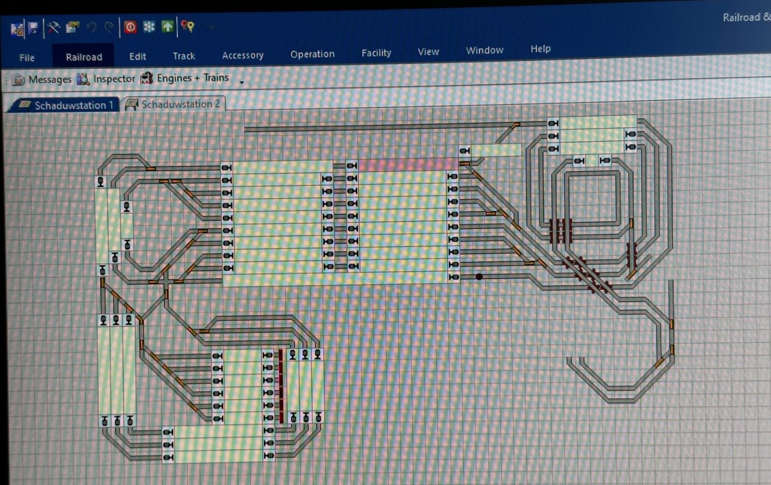The height and width of the screenshot is (485, 771).
Task: Select the black dot marker on the yard exit track
Action: (479, 277)
